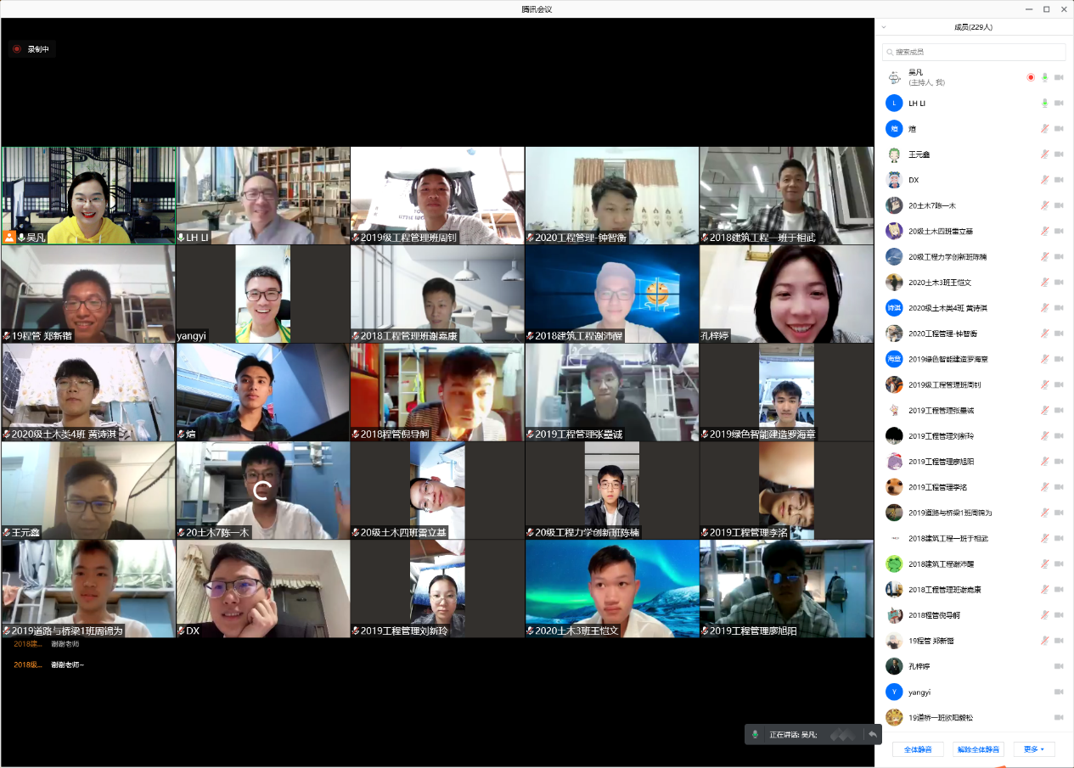Screen dimensions: 1074x768
Task: Click the 录制中 recording status indicator
Action: [31, 49]
